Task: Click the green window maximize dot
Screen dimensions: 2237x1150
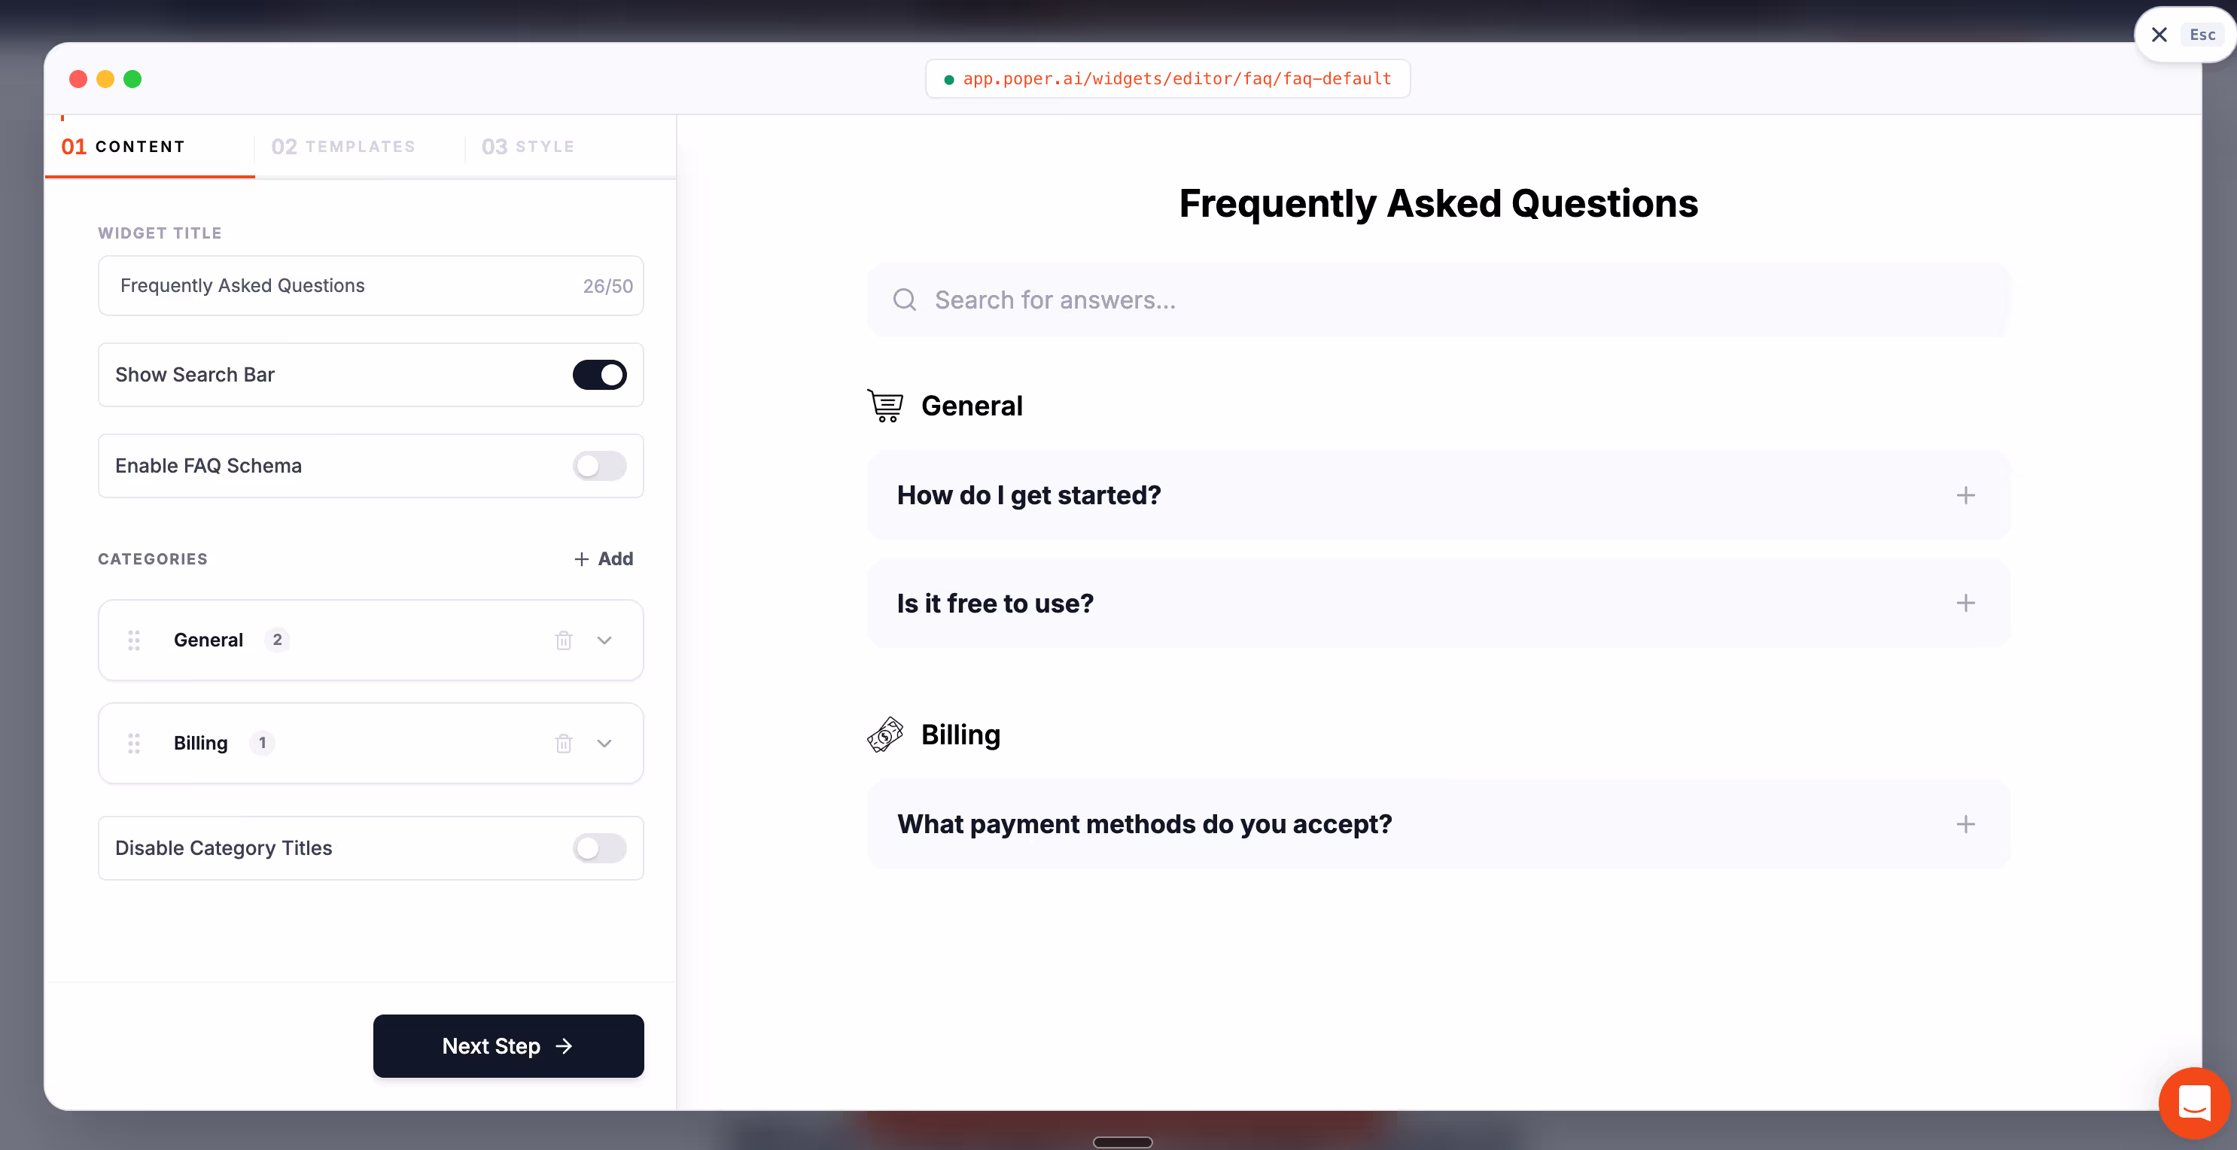Action: [x=132, y=79]
